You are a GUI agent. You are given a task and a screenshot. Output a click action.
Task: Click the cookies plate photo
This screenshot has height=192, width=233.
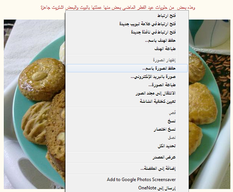(x=35, y=104)
